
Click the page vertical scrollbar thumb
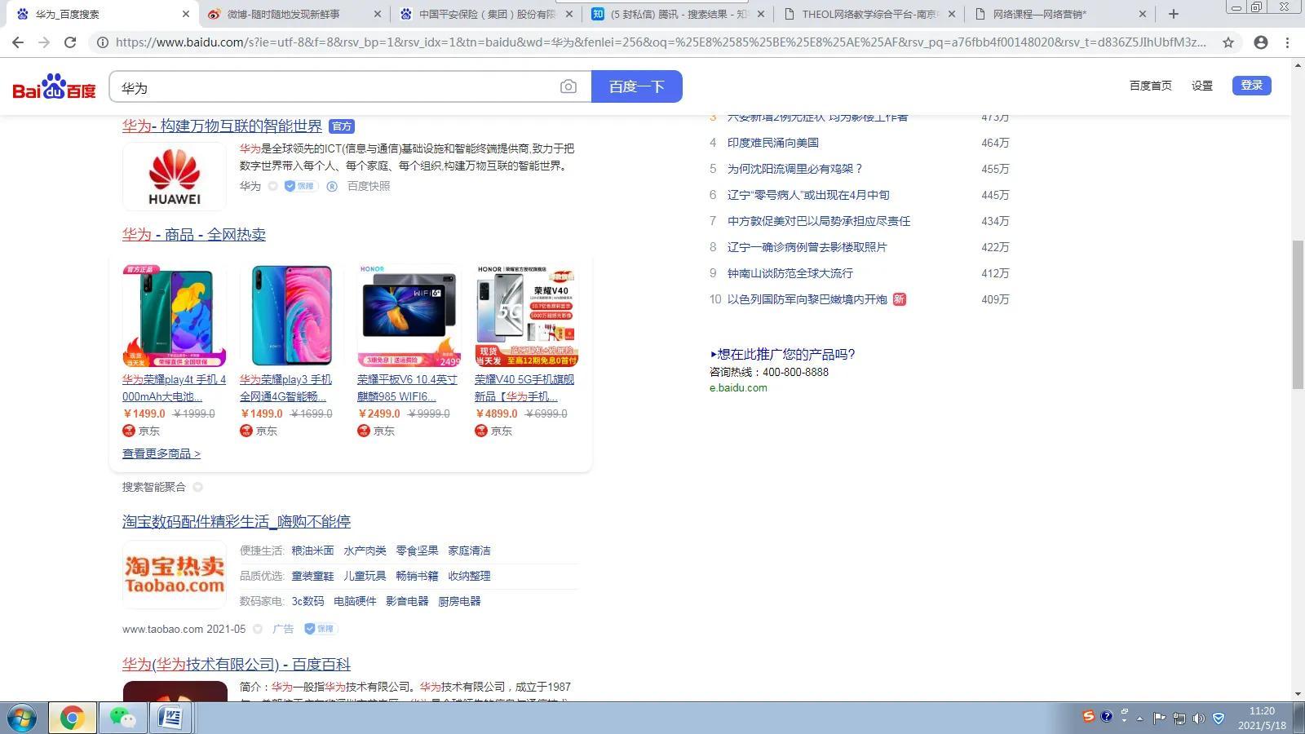(1298, 315)
